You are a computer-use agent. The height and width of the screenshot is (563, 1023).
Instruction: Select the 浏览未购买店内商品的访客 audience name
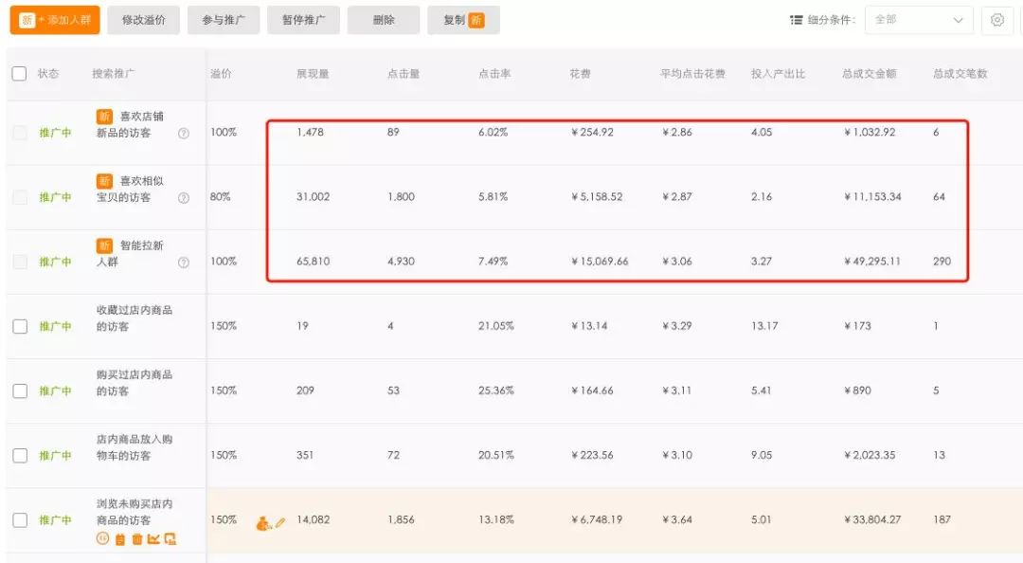tap(135, 512)
